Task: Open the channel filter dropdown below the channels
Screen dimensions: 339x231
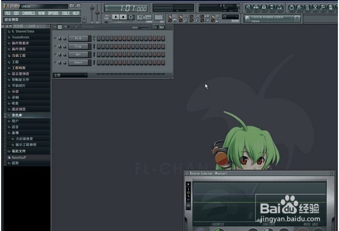Action: tap(70, 75)
